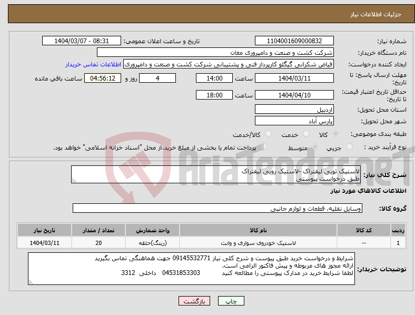
Task: Click the response deadline date 1404/03/11 field
Action: [x=294, y=78]
